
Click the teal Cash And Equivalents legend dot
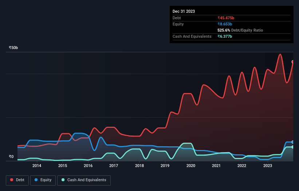point(63,180)
